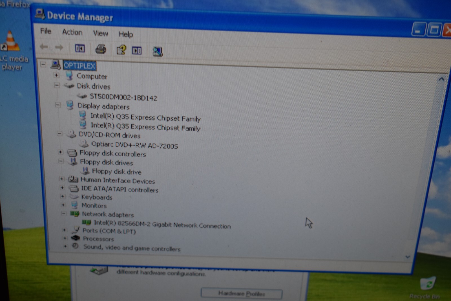Screen dimensions: 451x301
Task: Expand the Monitors node
Action: (x=63, y=205)
